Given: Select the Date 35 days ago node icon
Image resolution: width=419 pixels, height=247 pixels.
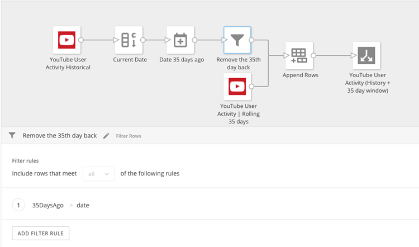Looking at the screenshot, I should click(x=180, y=40).
